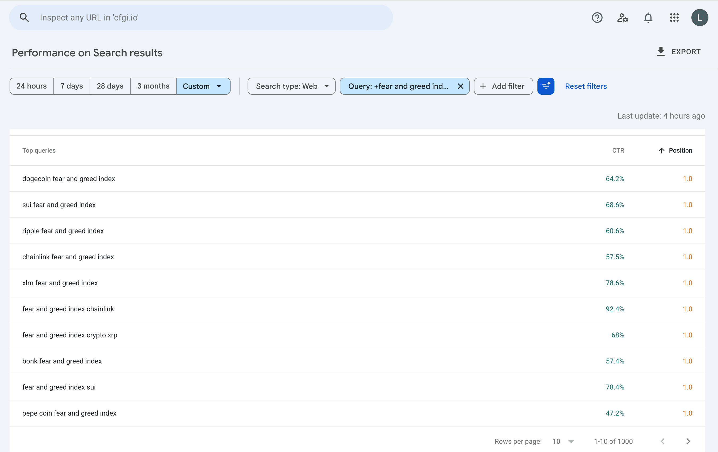718x452 pixels.
Task: Select the 7 days date range
Action: pyautogui.click(x=72, y=86)
